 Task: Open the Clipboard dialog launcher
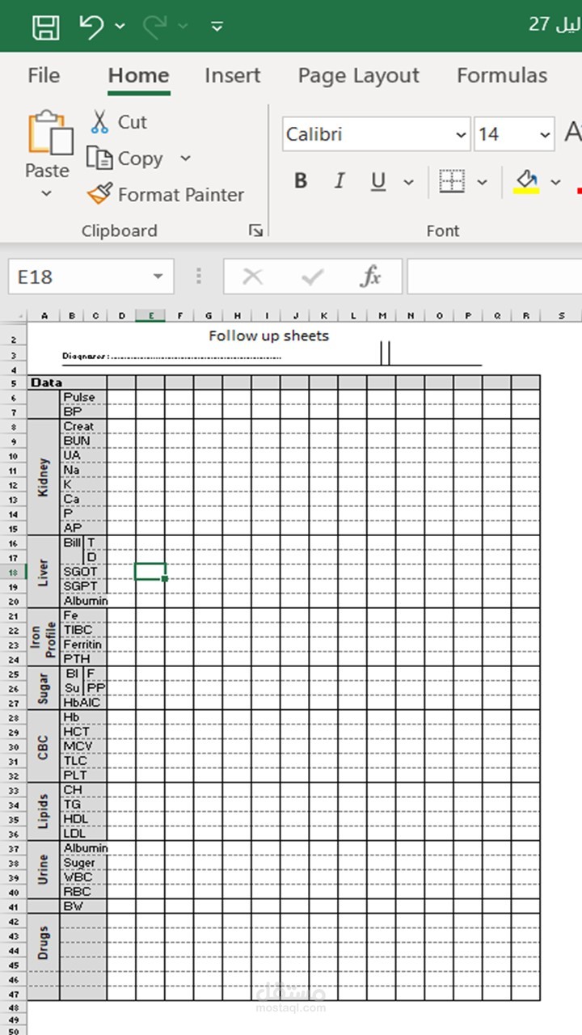coord(256,230)
